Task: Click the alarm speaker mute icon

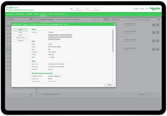Action: tap(71, 9)
